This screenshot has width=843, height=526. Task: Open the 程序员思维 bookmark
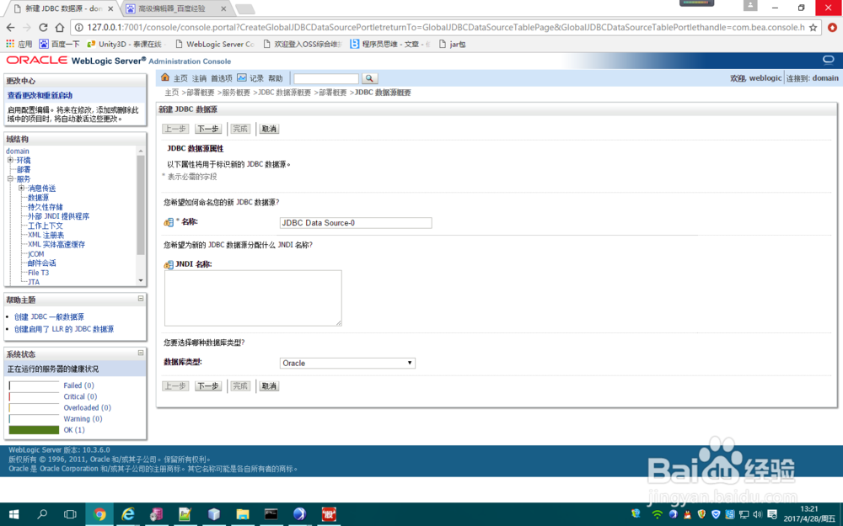coord(390,44)
